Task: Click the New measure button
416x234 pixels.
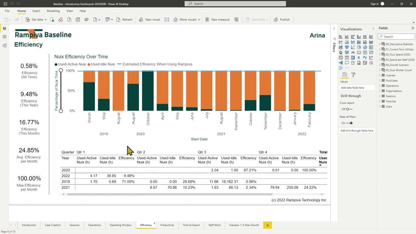Action: 217,19
